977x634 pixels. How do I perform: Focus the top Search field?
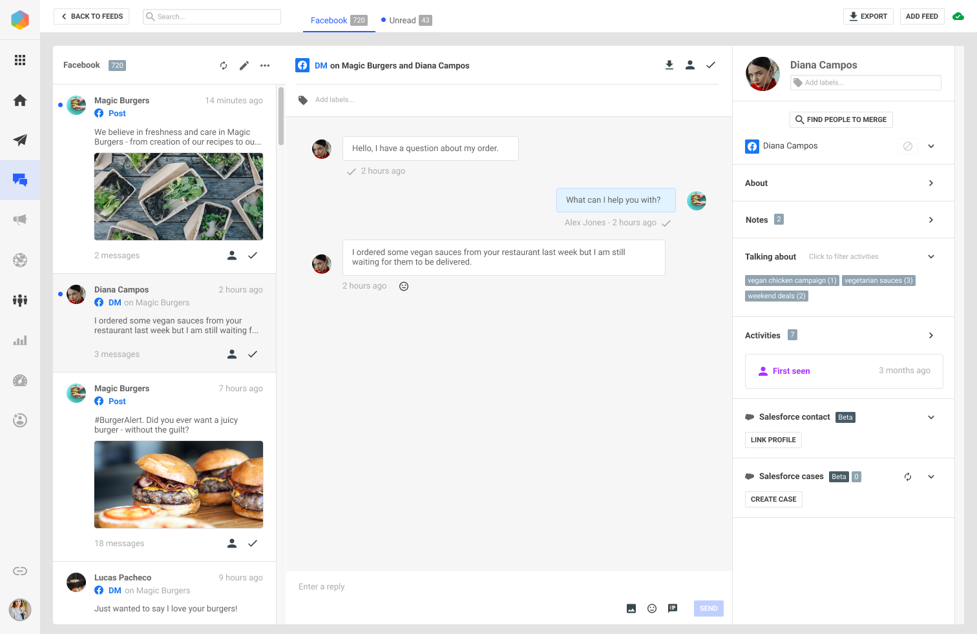(212, 17)
